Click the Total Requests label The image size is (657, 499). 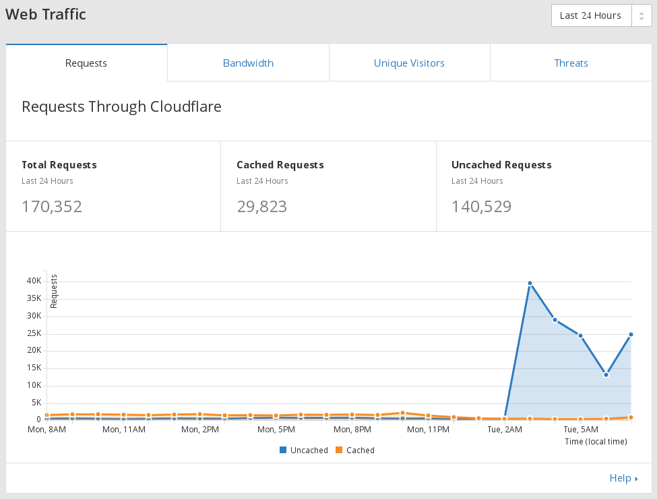tap(59, 165)
